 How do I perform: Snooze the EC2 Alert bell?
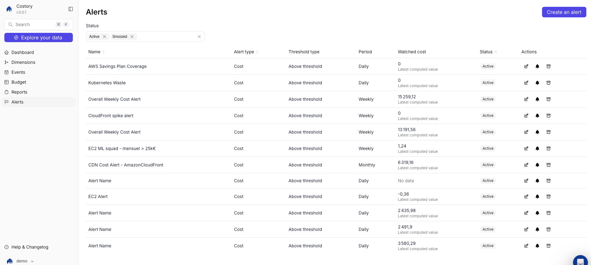coord(537,197)
